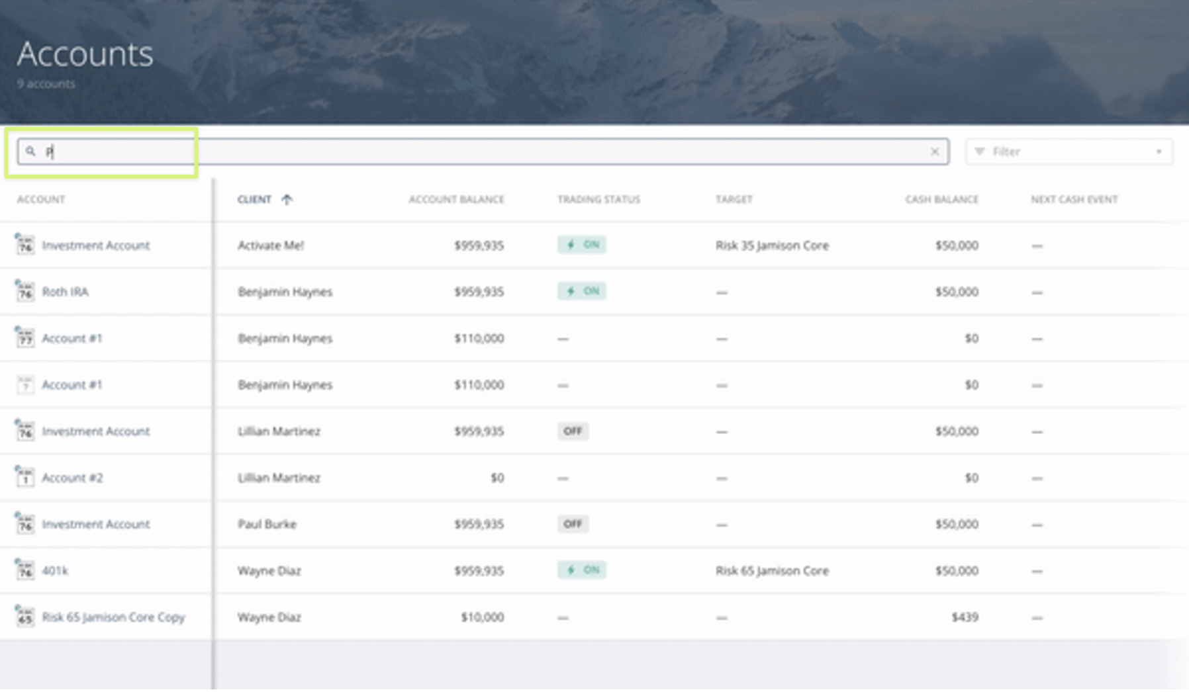Click the search magnifier icon

(x=30, y=151)
